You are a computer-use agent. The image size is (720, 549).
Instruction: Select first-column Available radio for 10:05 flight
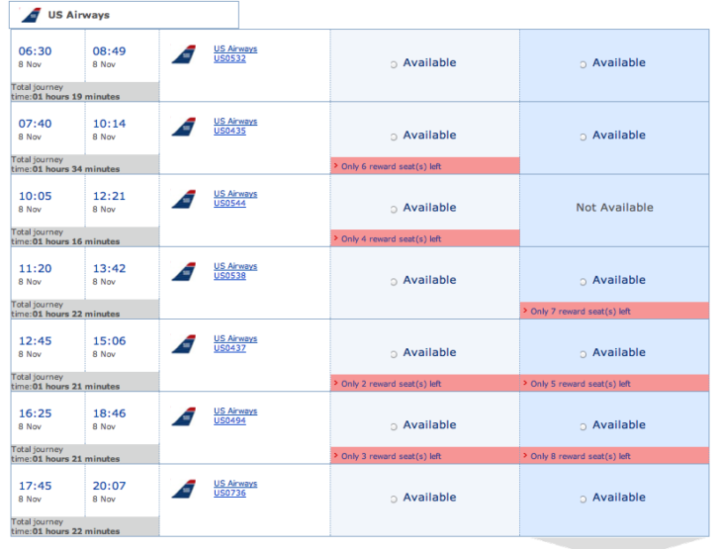tap(394, 210)
